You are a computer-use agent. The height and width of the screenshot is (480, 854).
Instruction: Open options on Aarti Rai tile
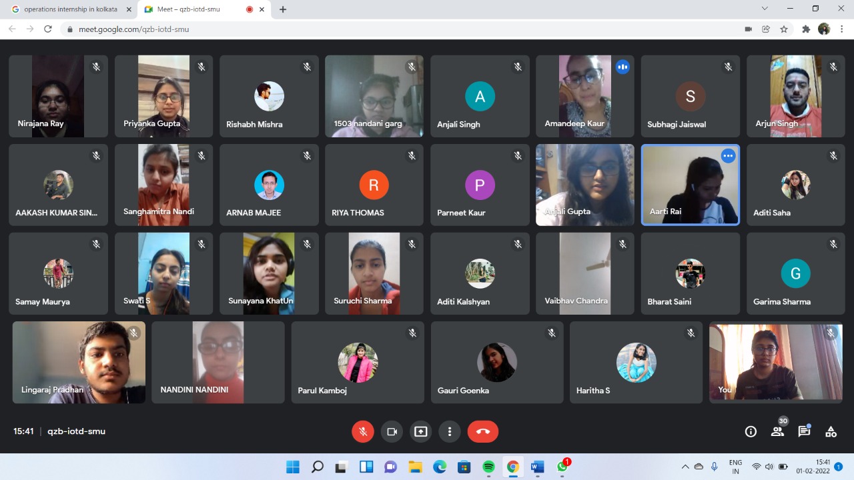pos(728,156)
